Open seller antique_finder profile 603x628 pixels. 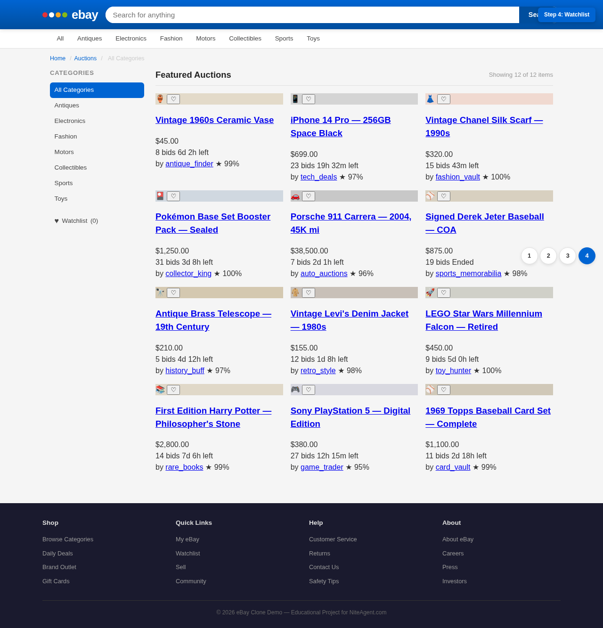(189, 164)
